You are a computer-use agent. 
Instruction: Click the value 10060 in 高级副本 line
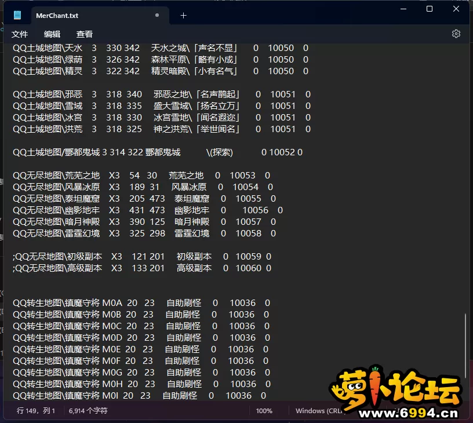pos(248,268)
